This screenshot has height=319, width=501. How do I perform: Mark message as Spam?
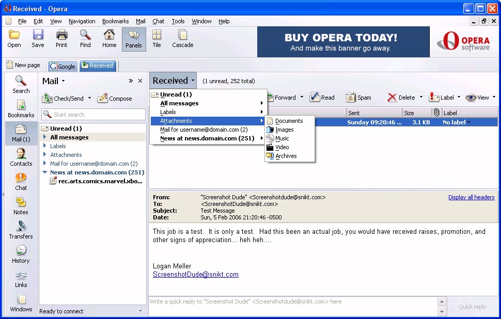click(x=358, y=98)
